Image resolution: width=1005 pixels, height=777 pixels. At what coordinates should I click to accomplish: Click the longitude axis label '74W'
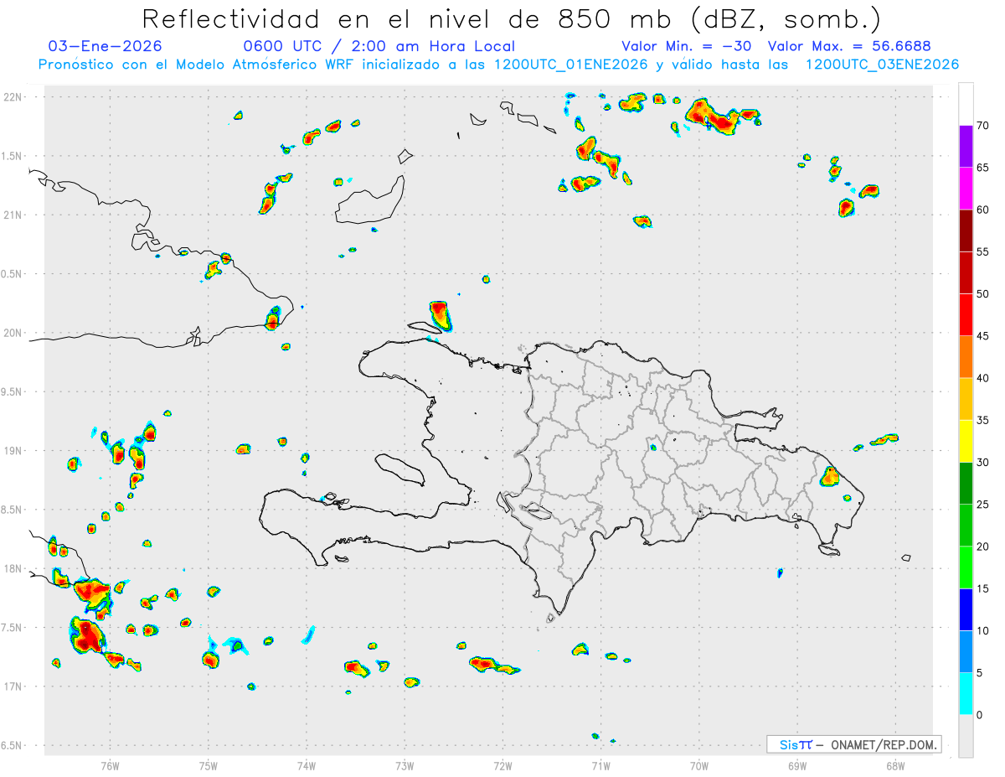coord(307,765)
